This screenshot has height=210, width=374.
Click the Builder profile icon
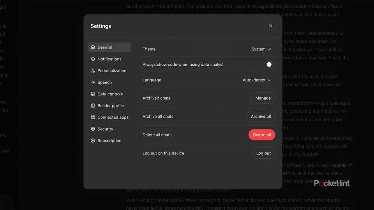[93, 106]
